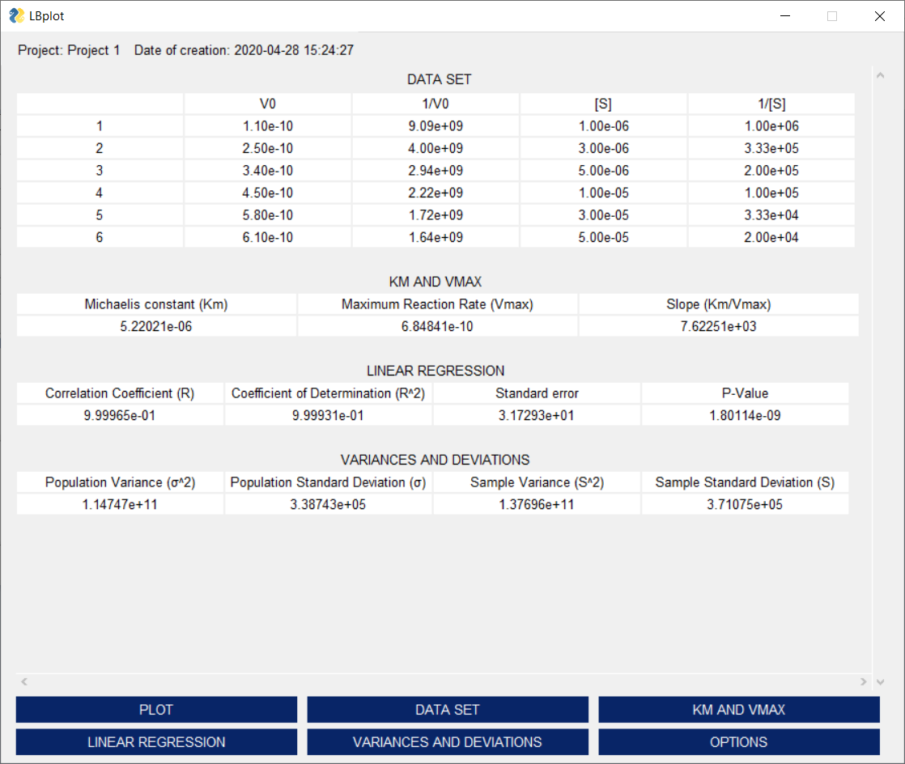The width and height of the screenshot is (905, 764).
Task: Click 1/V0 value 4.00e+09
Action: [436, 148]
